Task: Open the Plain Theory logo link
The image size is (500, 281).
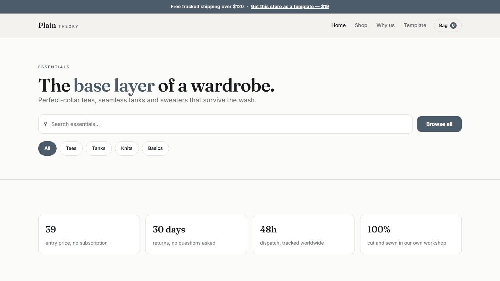Action: [x=58, y=25]
